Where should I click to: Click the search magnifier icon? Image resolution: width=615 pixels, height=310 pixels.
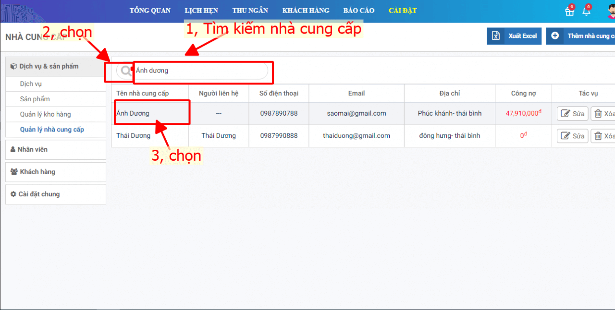pyautogui.click(x=126, y=71)
